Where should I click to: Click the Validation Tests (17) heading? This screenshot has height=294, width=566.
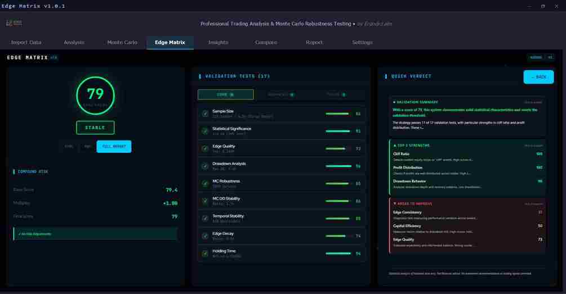coord(238,76)
